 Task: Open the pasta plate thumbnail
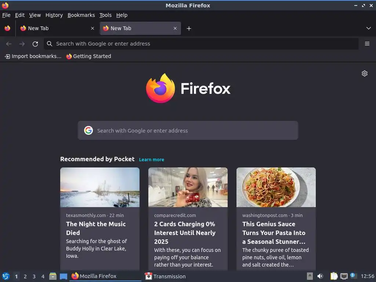276,187
